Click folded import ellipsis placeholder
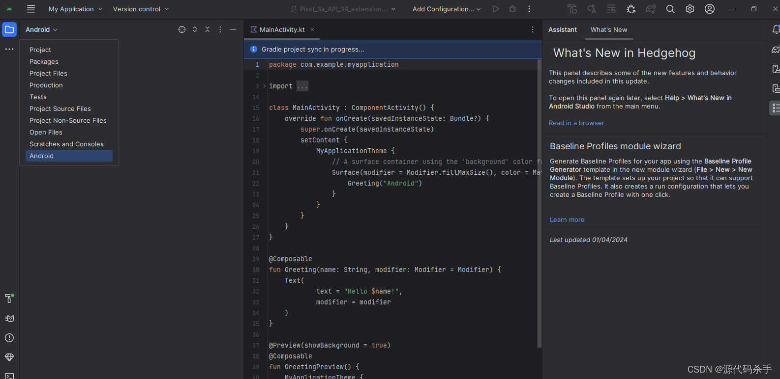The width and height of the screenshot is (780, 379). point(302,86)
